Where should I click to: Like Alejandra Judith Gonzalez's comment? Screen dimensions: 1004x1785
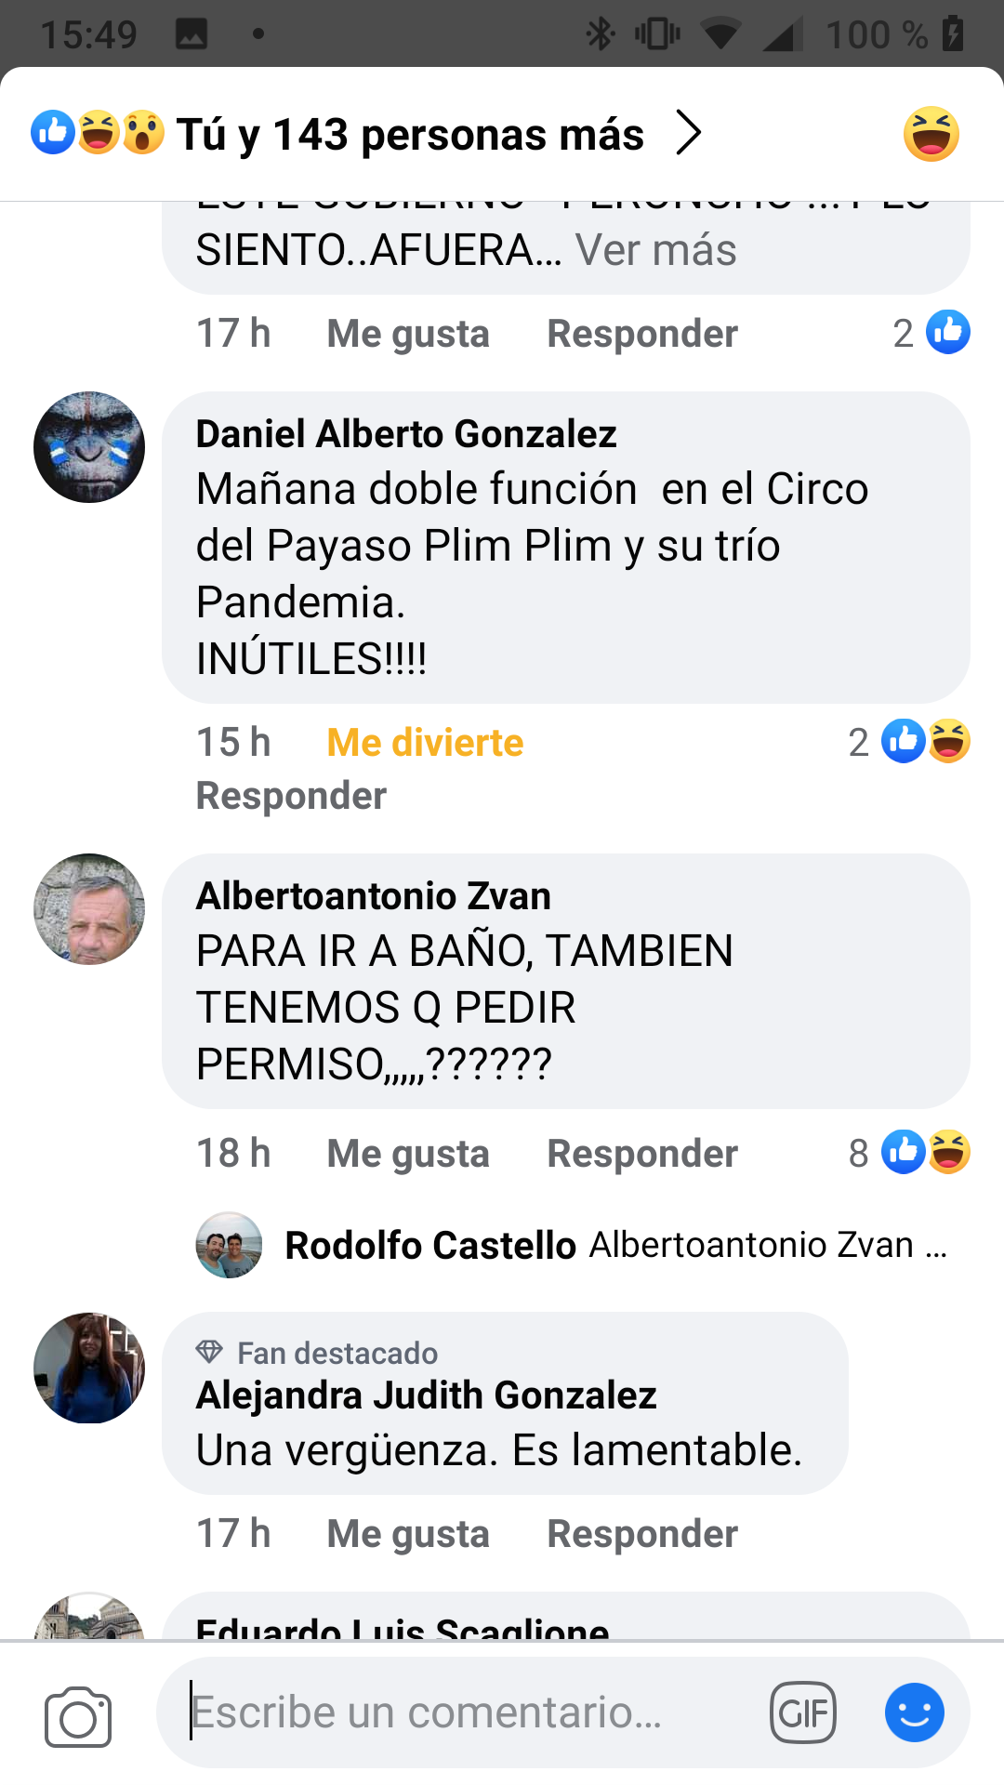coord(408,1534)
